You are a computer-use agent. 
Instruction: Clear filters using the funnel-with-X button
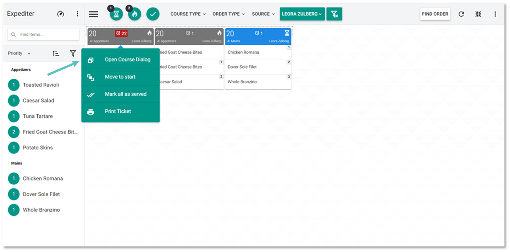pyautogui.click(x=334, y=14)
